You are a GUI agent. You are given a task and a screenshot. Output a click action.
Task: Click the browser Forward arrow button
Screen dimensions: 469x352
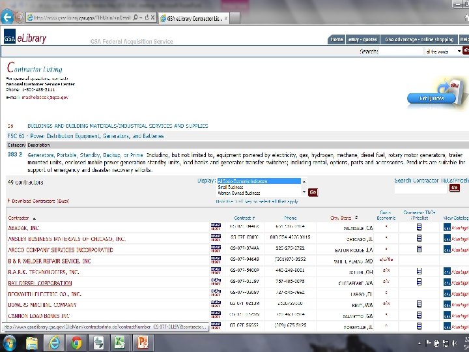19,18
